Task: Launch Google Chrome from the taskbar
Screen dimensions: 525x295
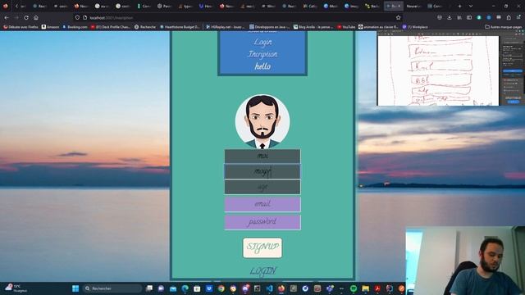Action: [x=221, y=288]
